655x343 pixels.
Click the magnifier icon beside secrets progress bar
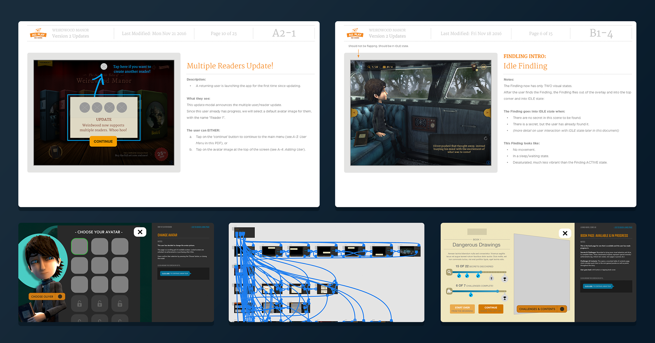pos(449,272)
